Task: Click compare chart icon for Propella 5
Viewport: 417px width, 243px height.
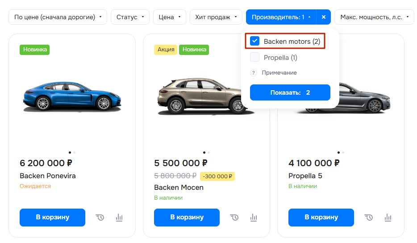Action: point(388,218)
